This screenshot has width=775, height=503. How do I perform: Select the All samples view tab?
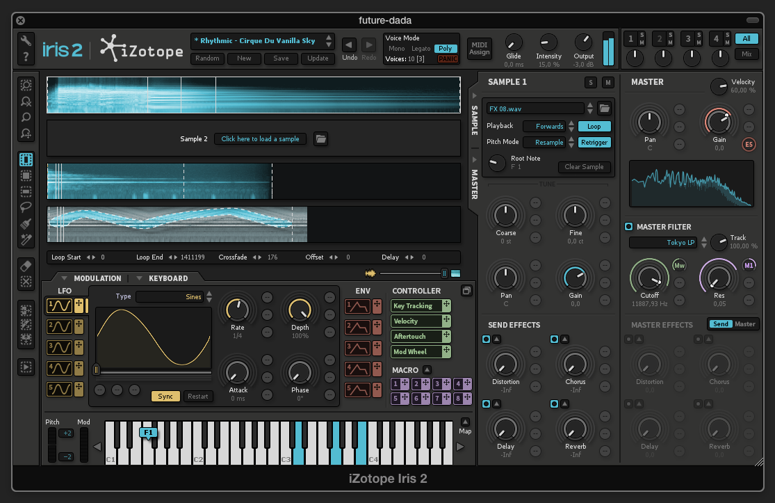[x=747, y=38]
